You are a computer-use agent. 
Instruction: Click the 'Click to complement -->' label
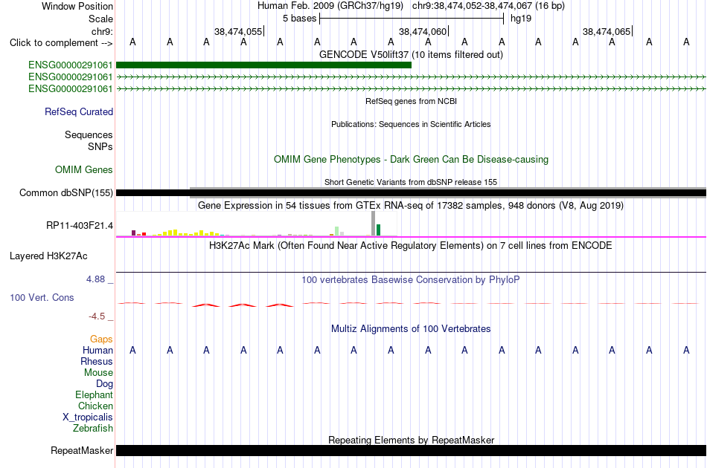(x=61, y=43)
